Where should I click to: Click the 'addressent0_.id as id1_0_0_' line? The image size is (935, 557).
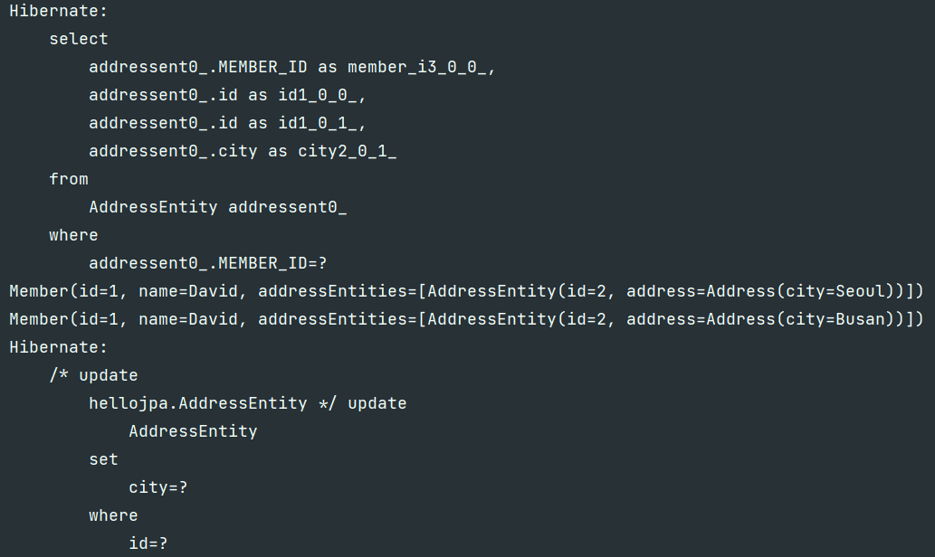pos(227,95)
